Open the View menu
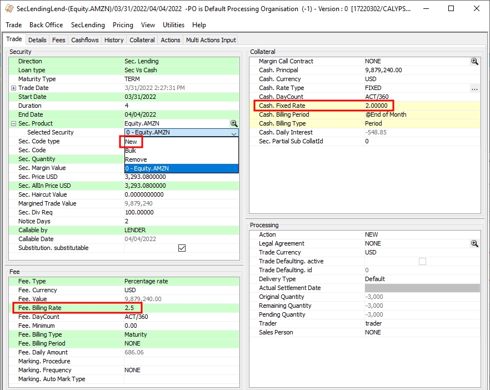 pyautogui.click(x=148, y=25)
